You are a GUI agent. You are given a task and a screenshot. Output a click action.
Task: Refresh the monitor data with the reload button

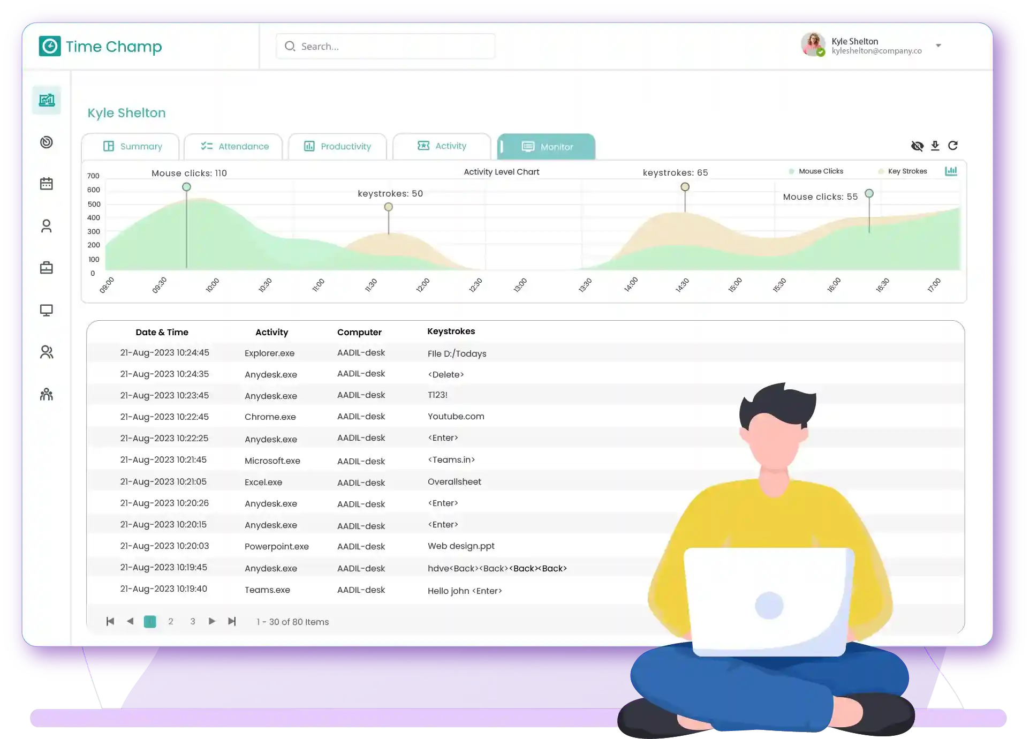953,145
